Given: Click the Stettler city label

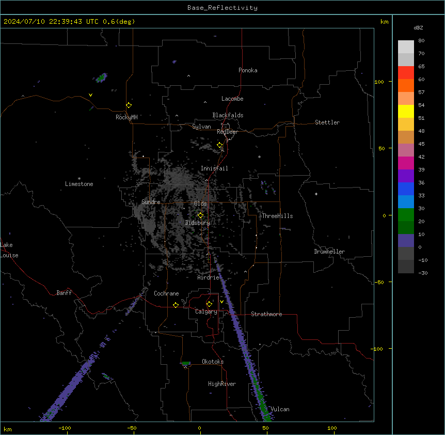Looking at the screenshot, I should 327,122.
